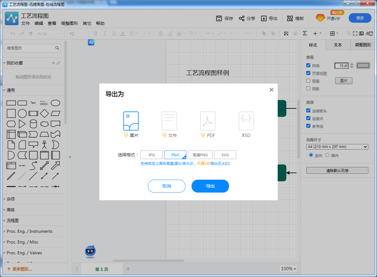
Task: Select the PDF export icon in dialog
Action: [208, 121]
